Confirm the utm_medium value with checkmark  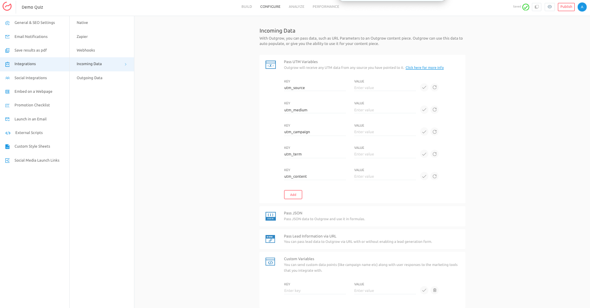pos(424,110)
